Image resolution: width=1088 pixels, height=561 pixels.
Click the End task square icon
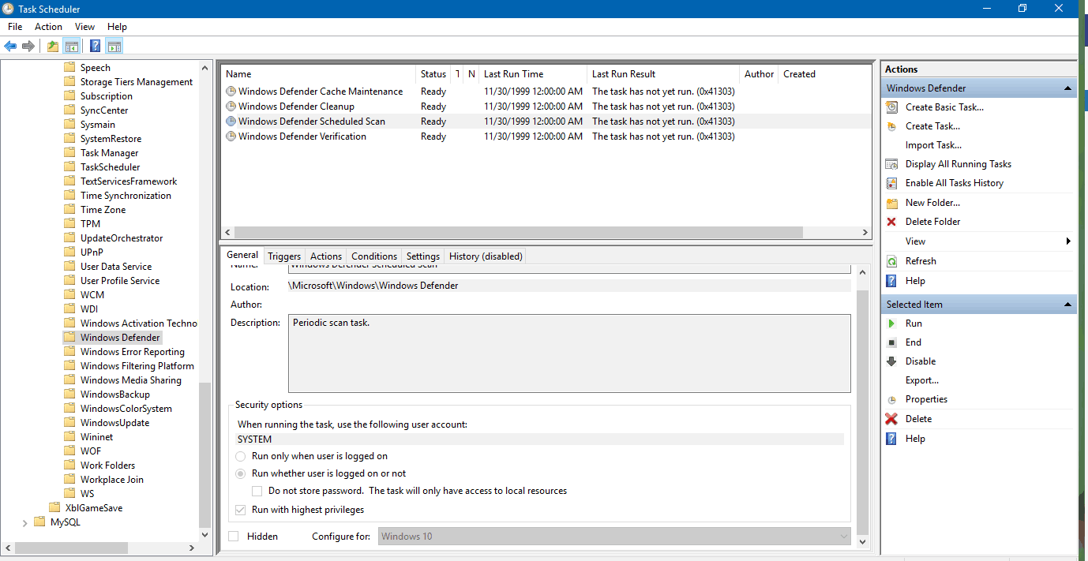(x=891, y=342)
